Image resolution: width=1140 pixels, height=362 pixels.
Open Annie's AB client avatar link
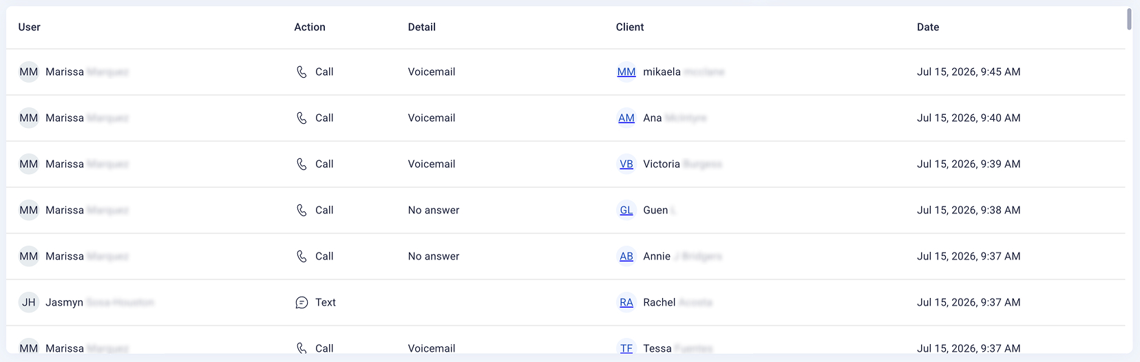point(626,256)
